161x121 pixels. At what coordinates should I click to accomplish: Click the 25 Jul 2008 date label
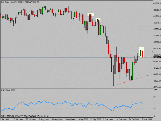tap(31, 119)
